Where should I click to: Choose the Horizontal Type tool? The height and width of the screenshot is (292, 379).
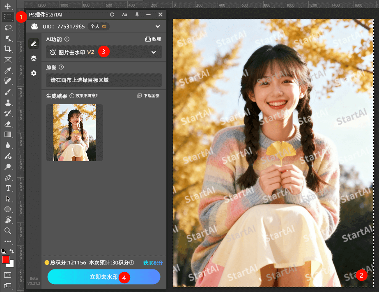coord(7,188)
